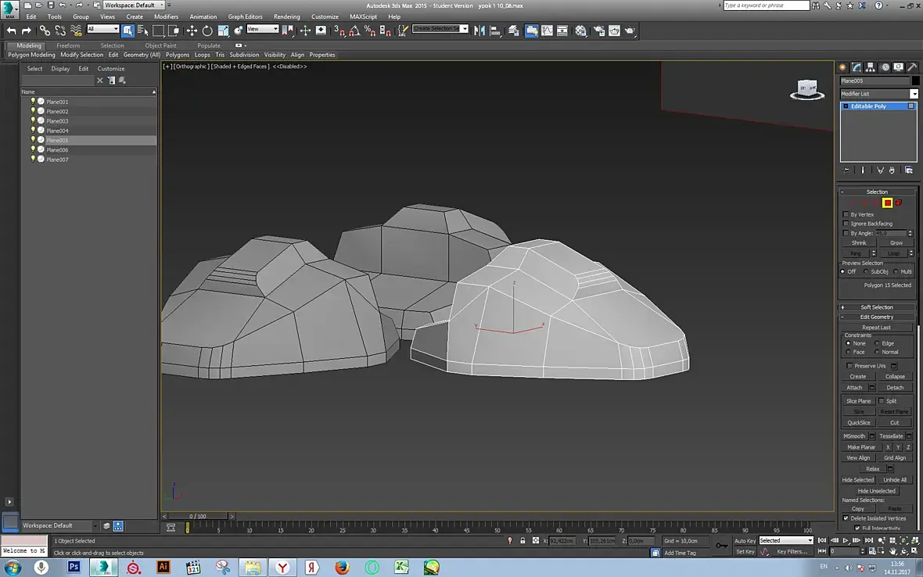Open the Modifiers menu
923x577 pixels.
[x=166, y=16]
